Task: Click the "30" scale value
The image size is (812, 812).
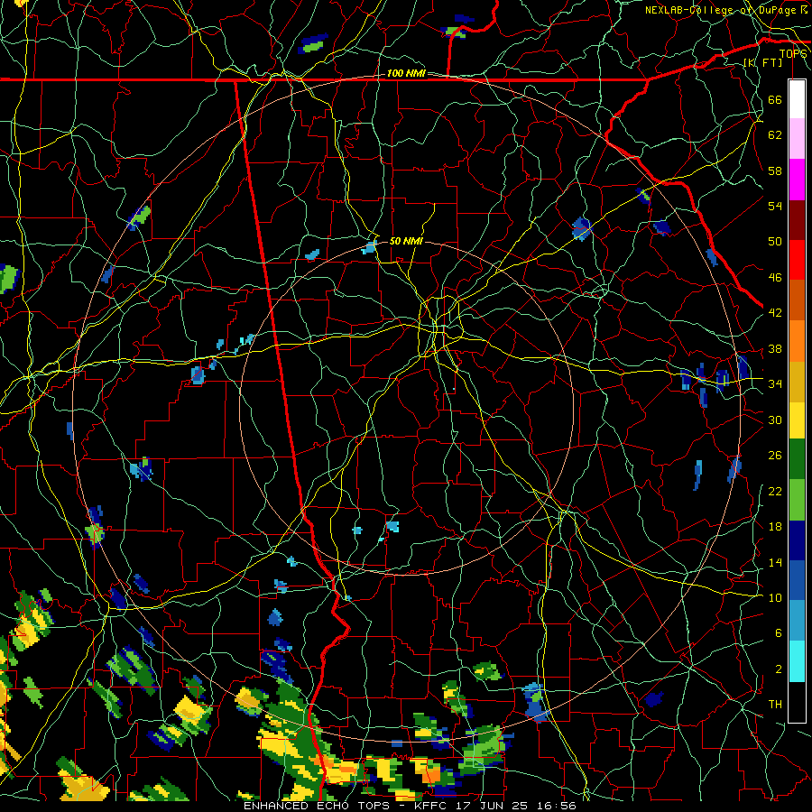Action: coord(775,420)
